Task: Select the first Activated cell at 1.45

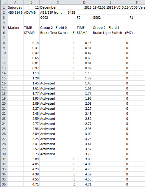Action: coord(58,83)
